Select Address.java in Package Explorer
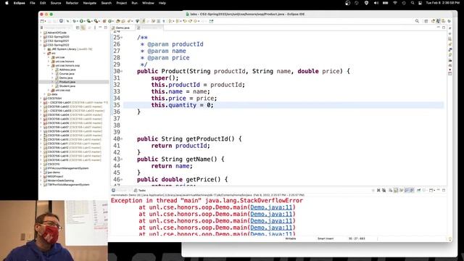Image resolution: width=464 pixels, height=261 pixels. click(67, 70)
